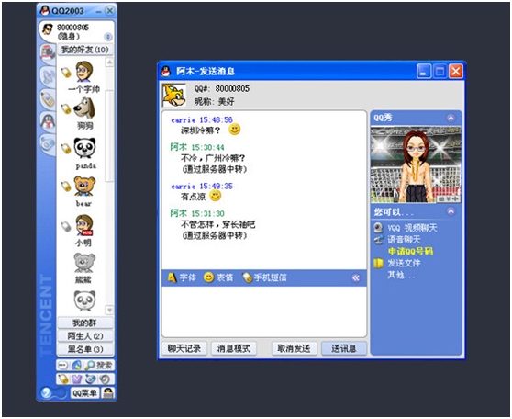The width and height of the screenshot is (512, 419).
Task: Open the blue browser icon in QQ2003 toolbar
Action: pyautogui.click(x=76, y=365)
